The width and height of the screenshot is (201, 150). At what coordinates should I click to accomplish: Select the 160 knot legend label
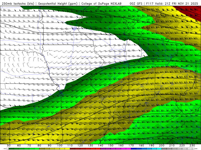point(121,145)
